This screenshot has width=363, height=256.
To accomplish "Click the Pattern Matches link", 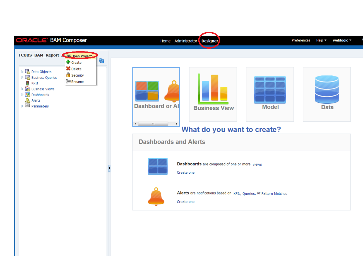I will (274, 194).
